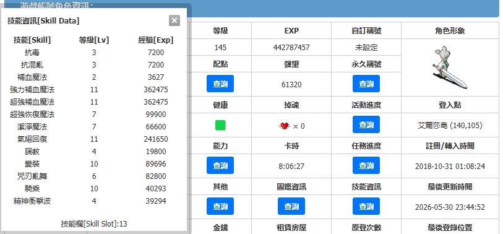Select the skill name 超強補血魔法
Viewport: 503px width, 234px height.
click(32, 102)
